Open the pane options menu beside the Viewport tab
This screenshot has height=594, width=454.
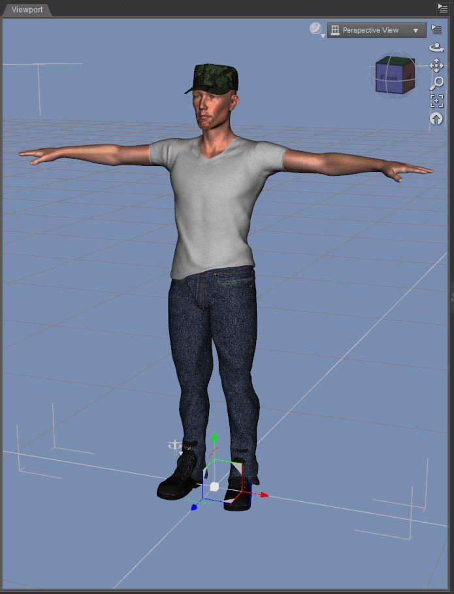click(x=443, y=8)
